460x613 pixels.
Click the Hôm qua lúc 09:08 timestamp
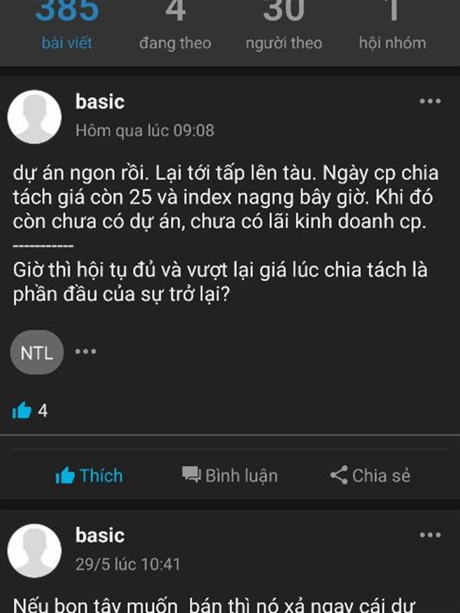pyautogui.click(x=145, y=130)
